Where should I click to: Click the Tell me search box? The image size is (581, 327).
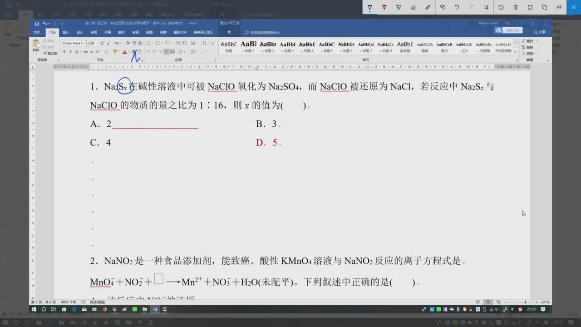click(x=262, y=33)
